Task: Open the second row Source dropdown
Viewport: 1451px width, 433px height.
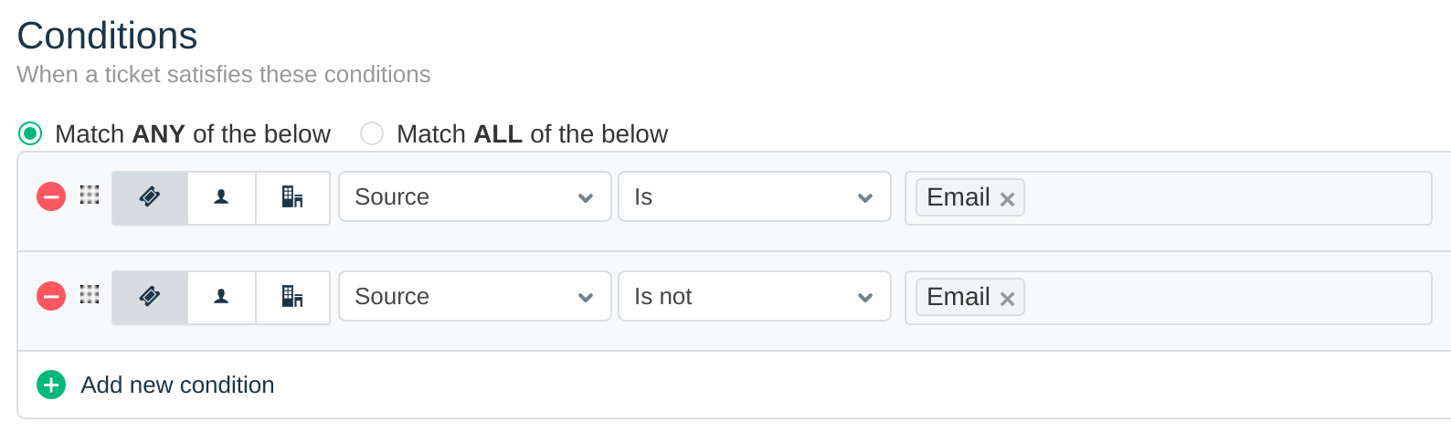Action: [x=474, y=297]
